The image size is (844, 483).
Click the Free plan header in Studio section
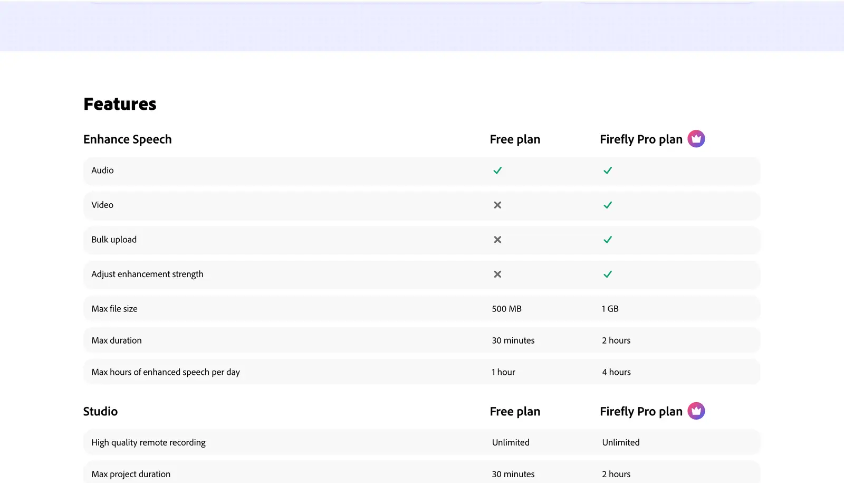pyautogui.click(x=515, y=411)
